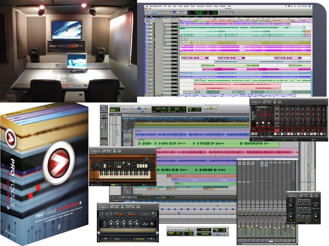
Task: Select the Zoomer tool in the Desert Highway Edit window
Action: tap(133, 108)
